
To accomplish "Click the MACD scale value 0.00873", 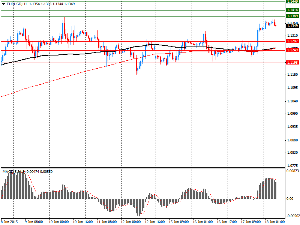I will [x=292, y=171].
